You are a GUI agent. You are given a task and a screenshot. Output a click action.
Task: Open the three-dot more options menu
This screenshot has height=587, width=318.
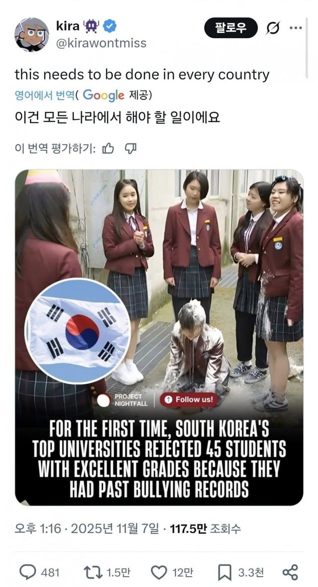(x=296, y=28)
